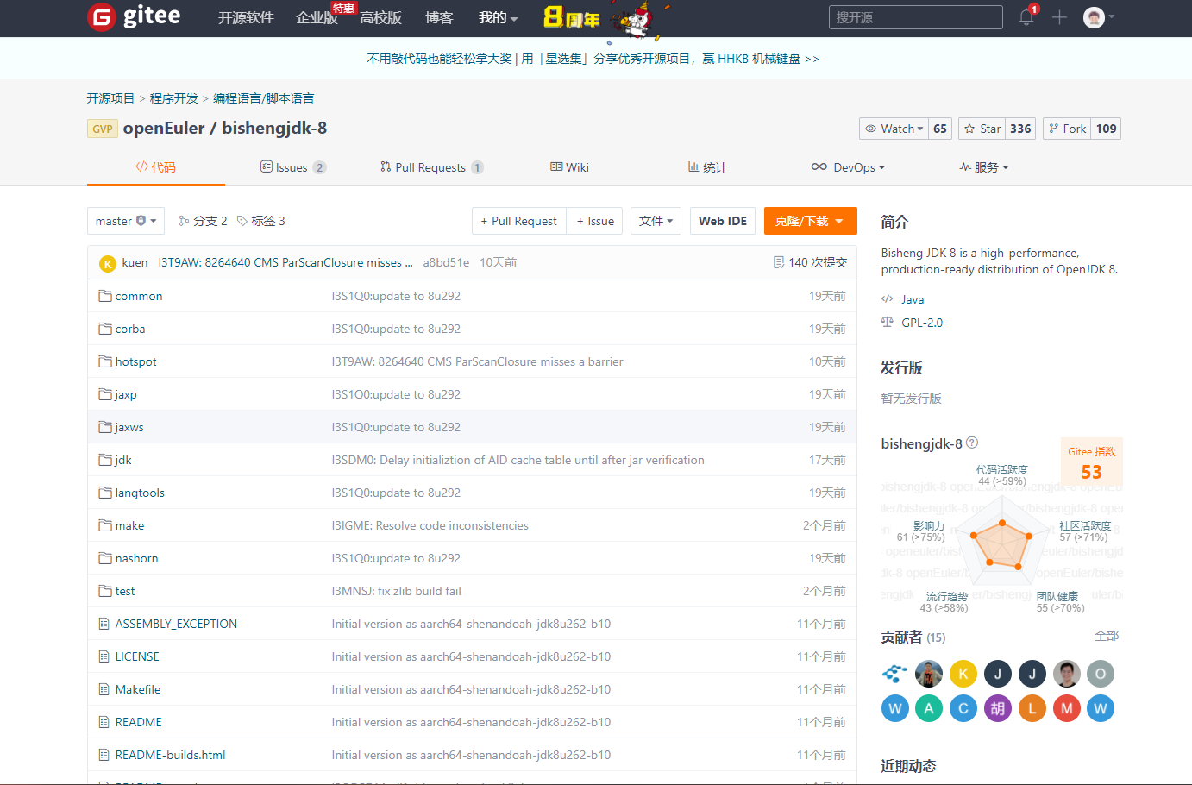The width and height of the screenshot is (1192, 785).
Task: Open the GPL-2.0 license link
Action: click(922, 323)
